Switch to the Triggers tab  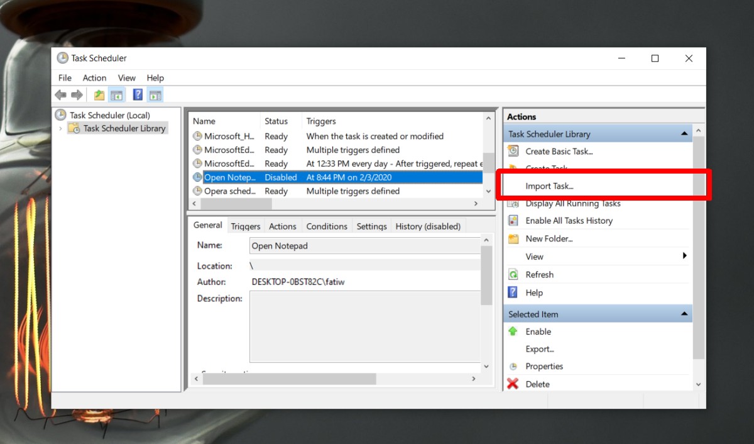[x=245, y=226]
